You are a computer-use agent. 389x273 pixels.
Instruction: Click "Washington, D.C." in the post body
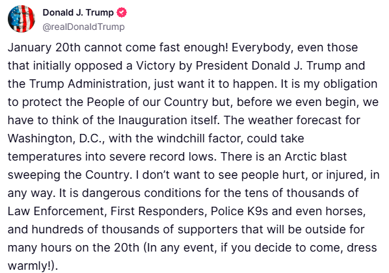pyautogui.click(x=55, y=138)
